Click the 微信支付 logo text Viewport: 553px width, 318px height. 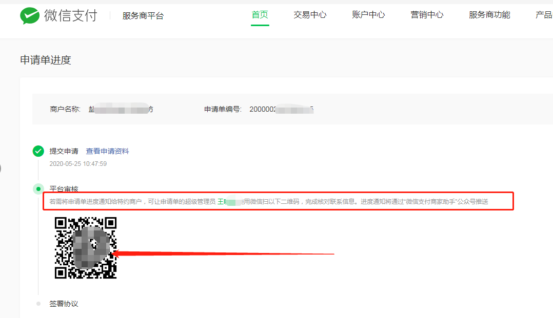[71, 15]
